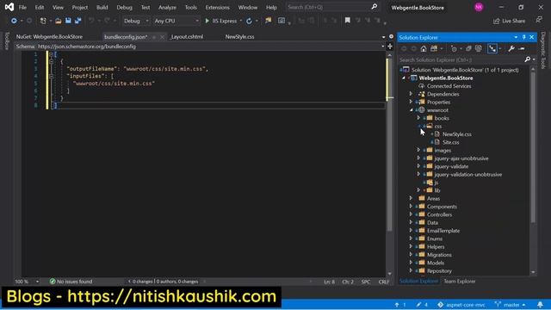
Task: Click the Quick Launch search magnifier icon
Action: click(375, 7)
